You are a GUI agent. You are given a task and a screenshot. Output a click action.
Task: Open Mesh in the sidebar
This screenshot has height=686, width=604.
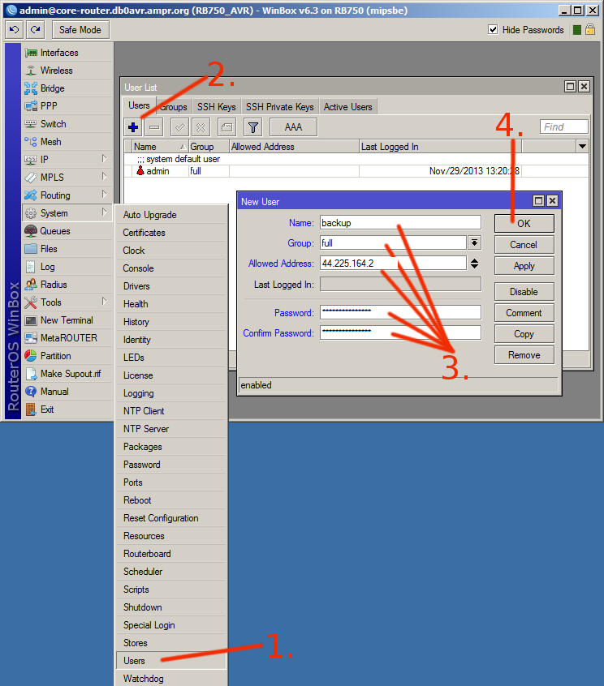(x=67, y=142)
